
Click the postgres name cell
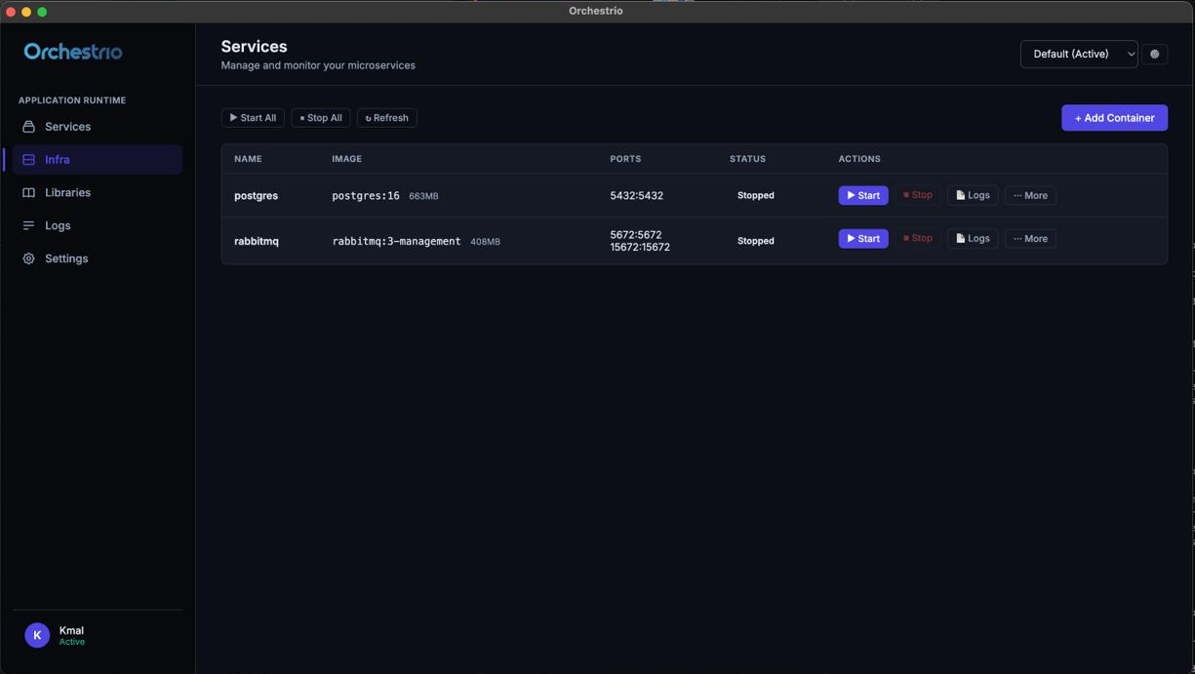[x=256, y=196]
